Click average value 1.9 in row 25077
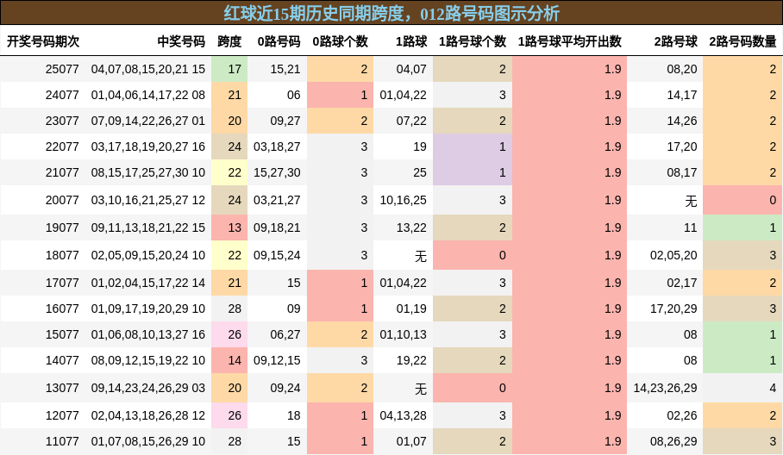The width and height of the screenshot is (783, 455). click(x=613, y=69)
